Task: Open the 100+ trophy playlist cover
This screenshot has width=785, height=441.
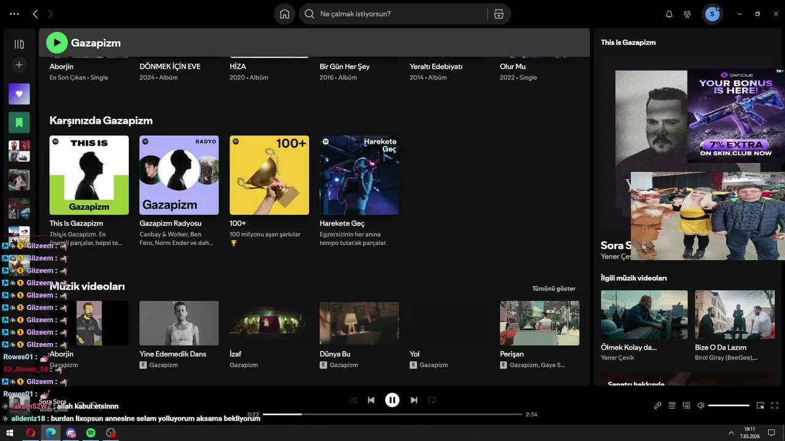Action: click(269, 175)
